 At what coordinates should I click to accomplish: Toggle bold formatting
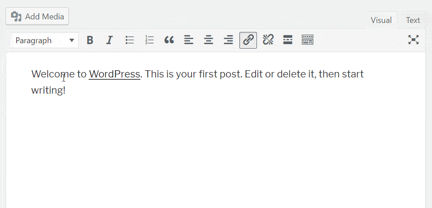[x=90, y=40]
